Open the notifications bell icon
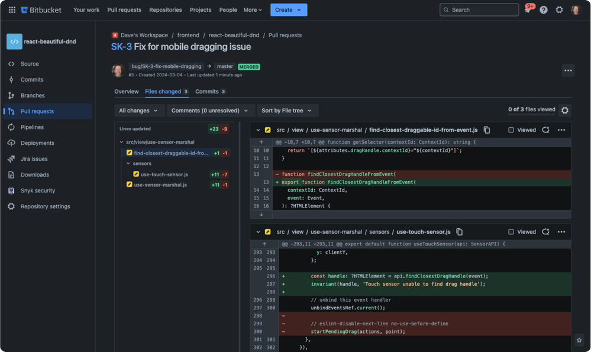The height and width of the screenshot is (352, 591). pyautogui.click(x=528, y=10)
